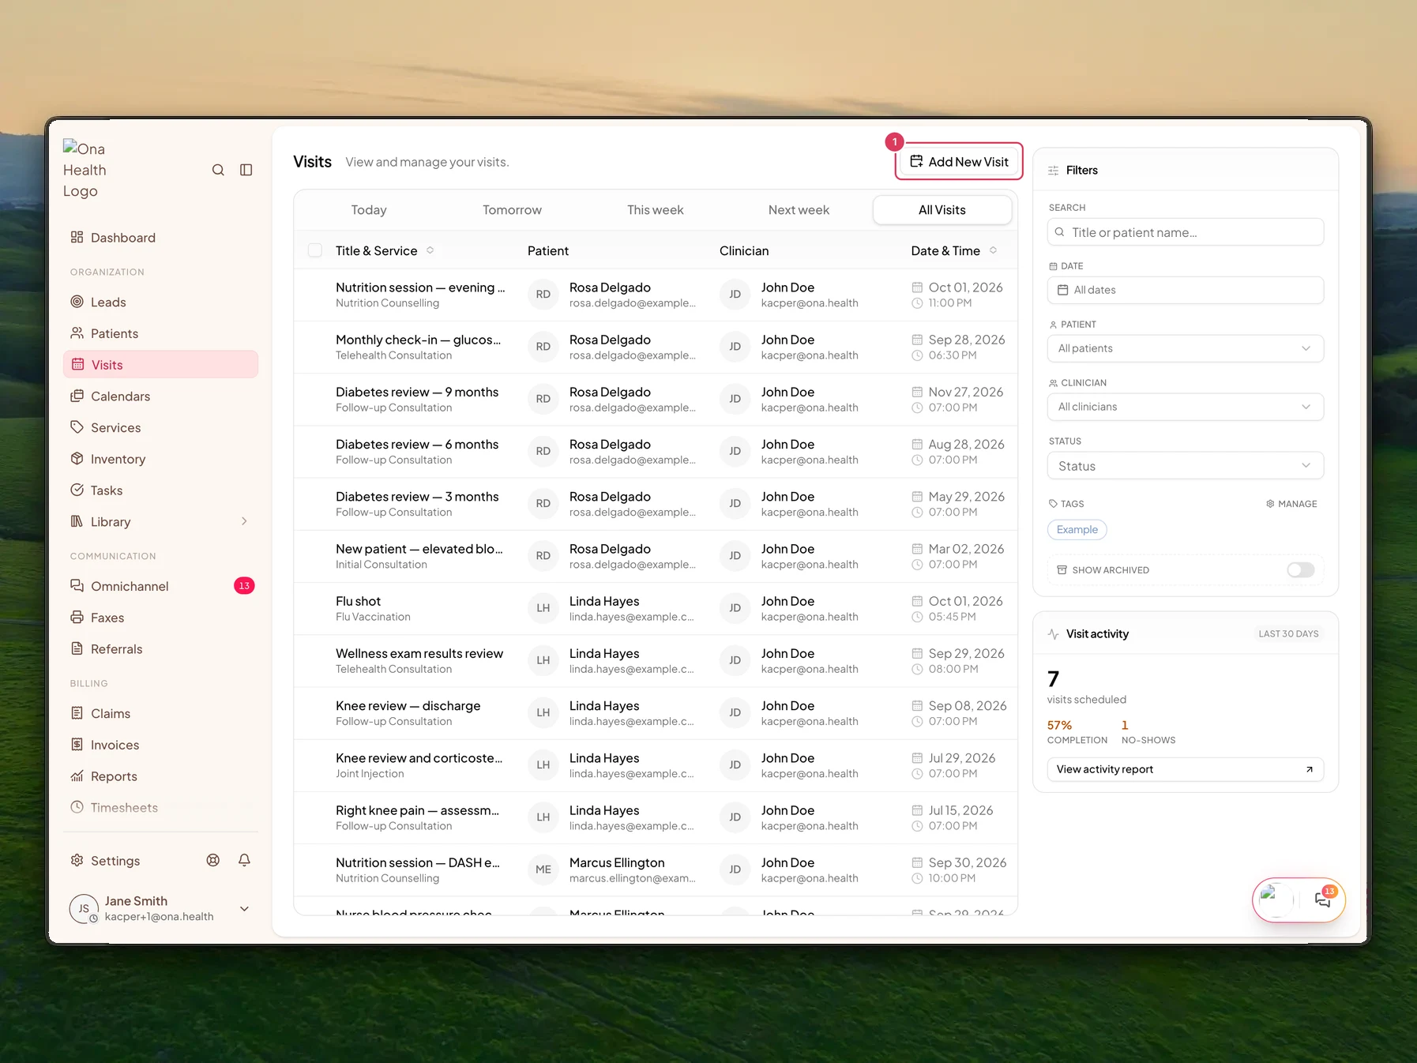Open the Status filter dropdown

pos(1186,466)
